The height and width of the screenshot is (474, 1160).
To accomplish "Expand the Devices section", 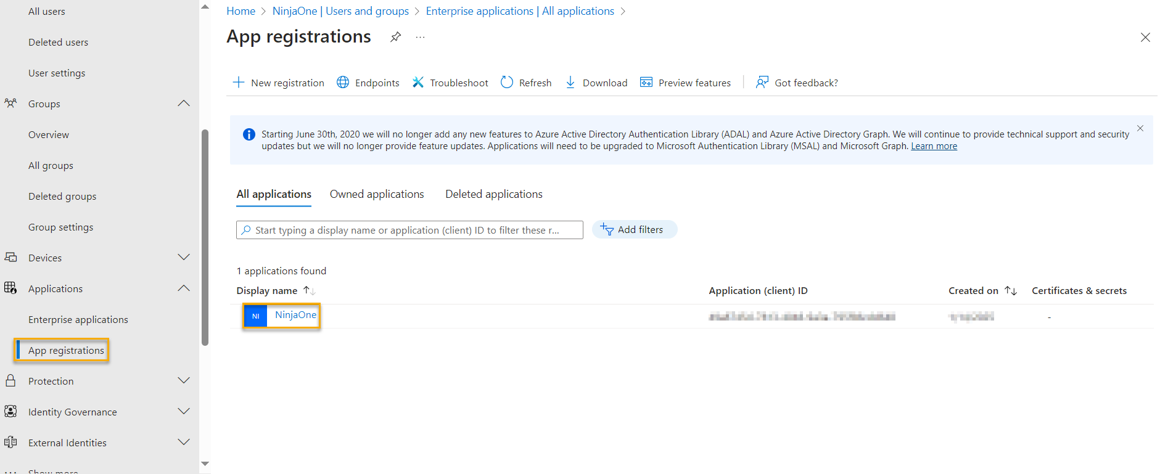I will coord(183,258).
